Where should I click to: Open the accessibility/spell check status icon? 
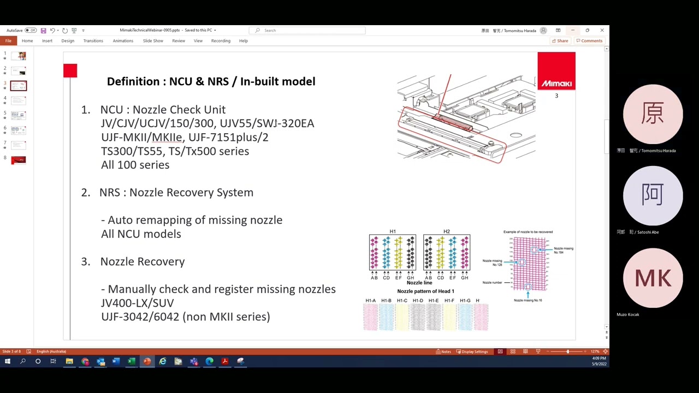click(x=29, y=352)
